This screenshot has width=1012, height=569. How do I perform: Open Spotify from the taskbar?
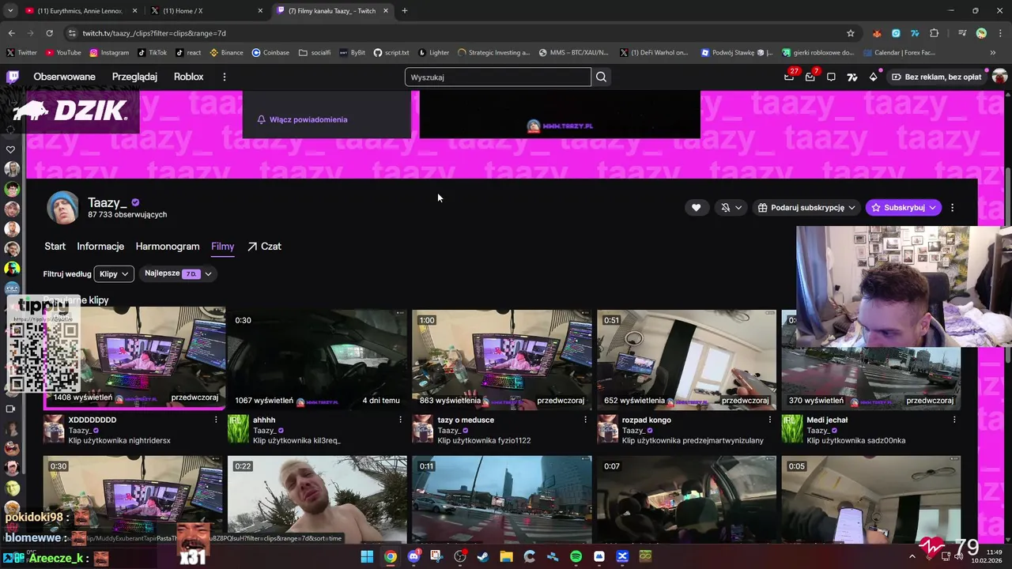tap(576, 557)
